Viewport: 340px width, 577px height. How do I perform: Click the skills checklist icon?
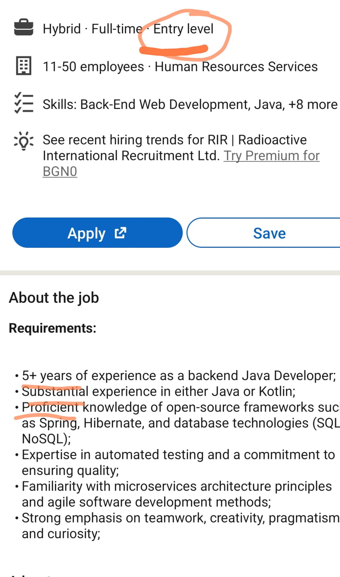[23, 102]
